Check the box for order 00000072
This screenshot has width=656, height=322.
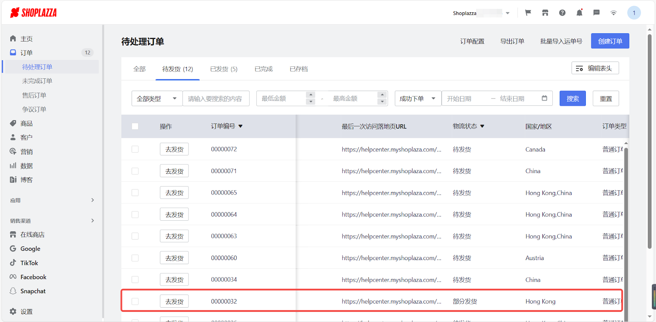(135, 149)
